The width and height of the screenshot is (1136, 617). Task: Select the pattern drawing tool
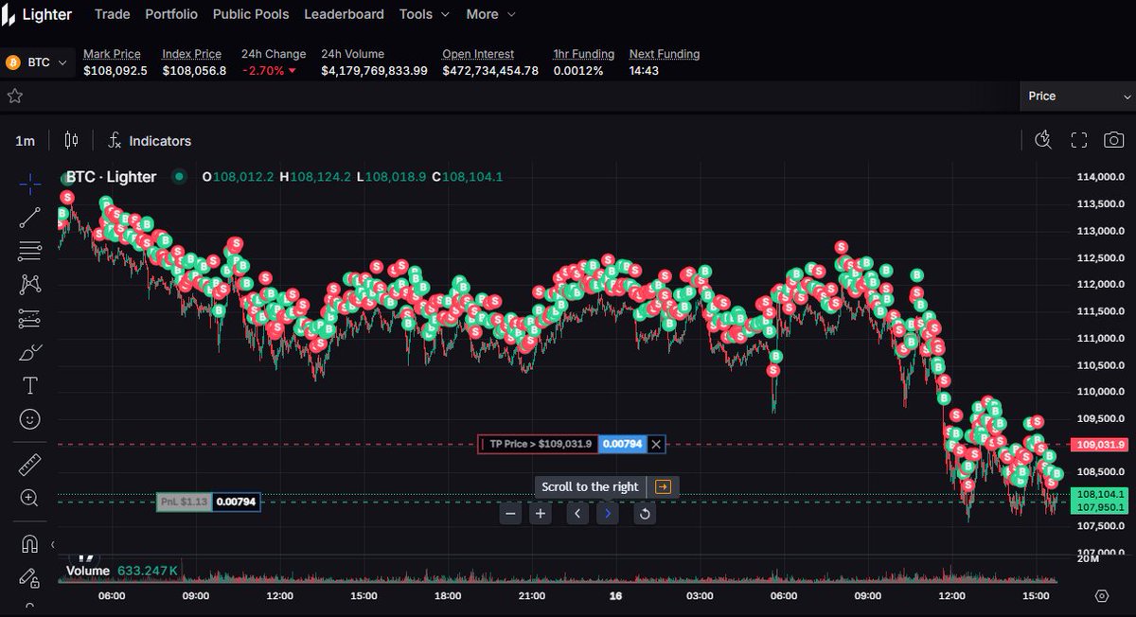pyautogui.click(x=29, y=284)
